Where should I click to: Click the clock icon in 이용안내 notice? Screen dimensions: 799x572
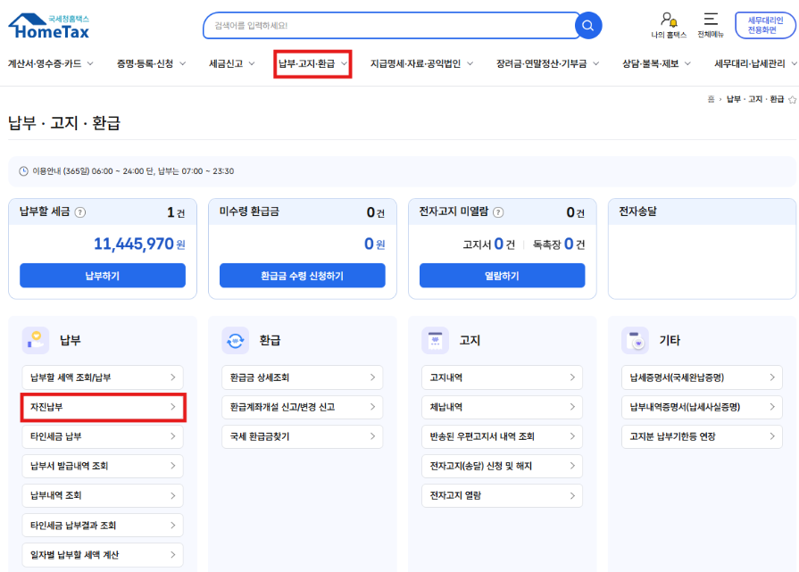[x=23, y=171]
